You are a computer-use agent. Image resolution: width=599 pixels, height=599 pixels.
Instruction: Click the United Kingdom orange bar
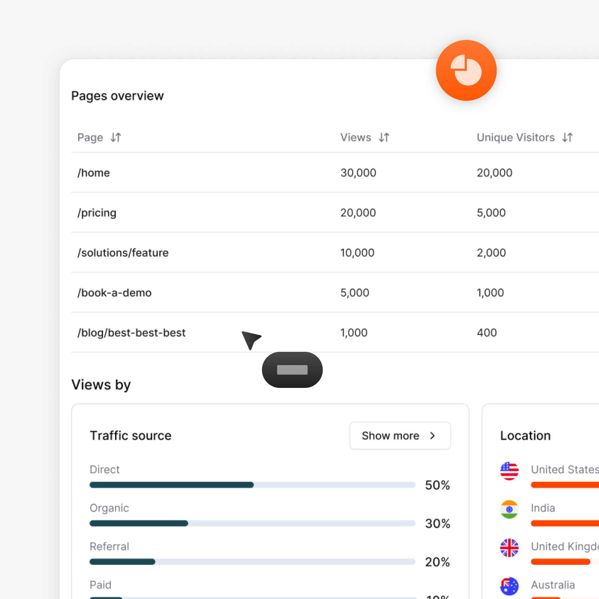560,562
